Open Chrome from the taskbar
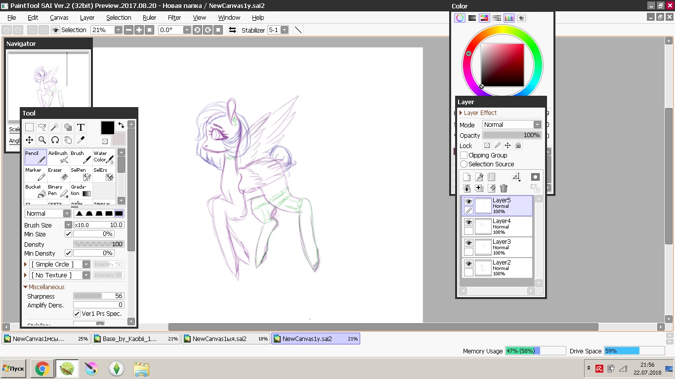The image size is (675, 379). click(x=42, y=369)
